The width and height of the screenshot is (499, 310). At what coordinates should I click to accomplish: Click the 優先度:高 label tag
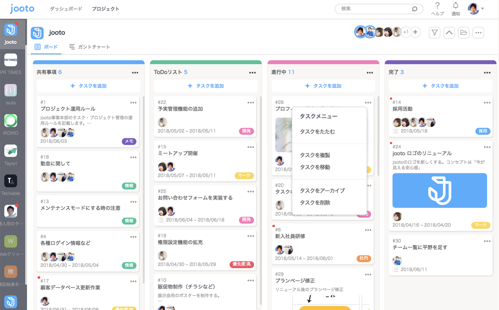(x=242, y=264)
